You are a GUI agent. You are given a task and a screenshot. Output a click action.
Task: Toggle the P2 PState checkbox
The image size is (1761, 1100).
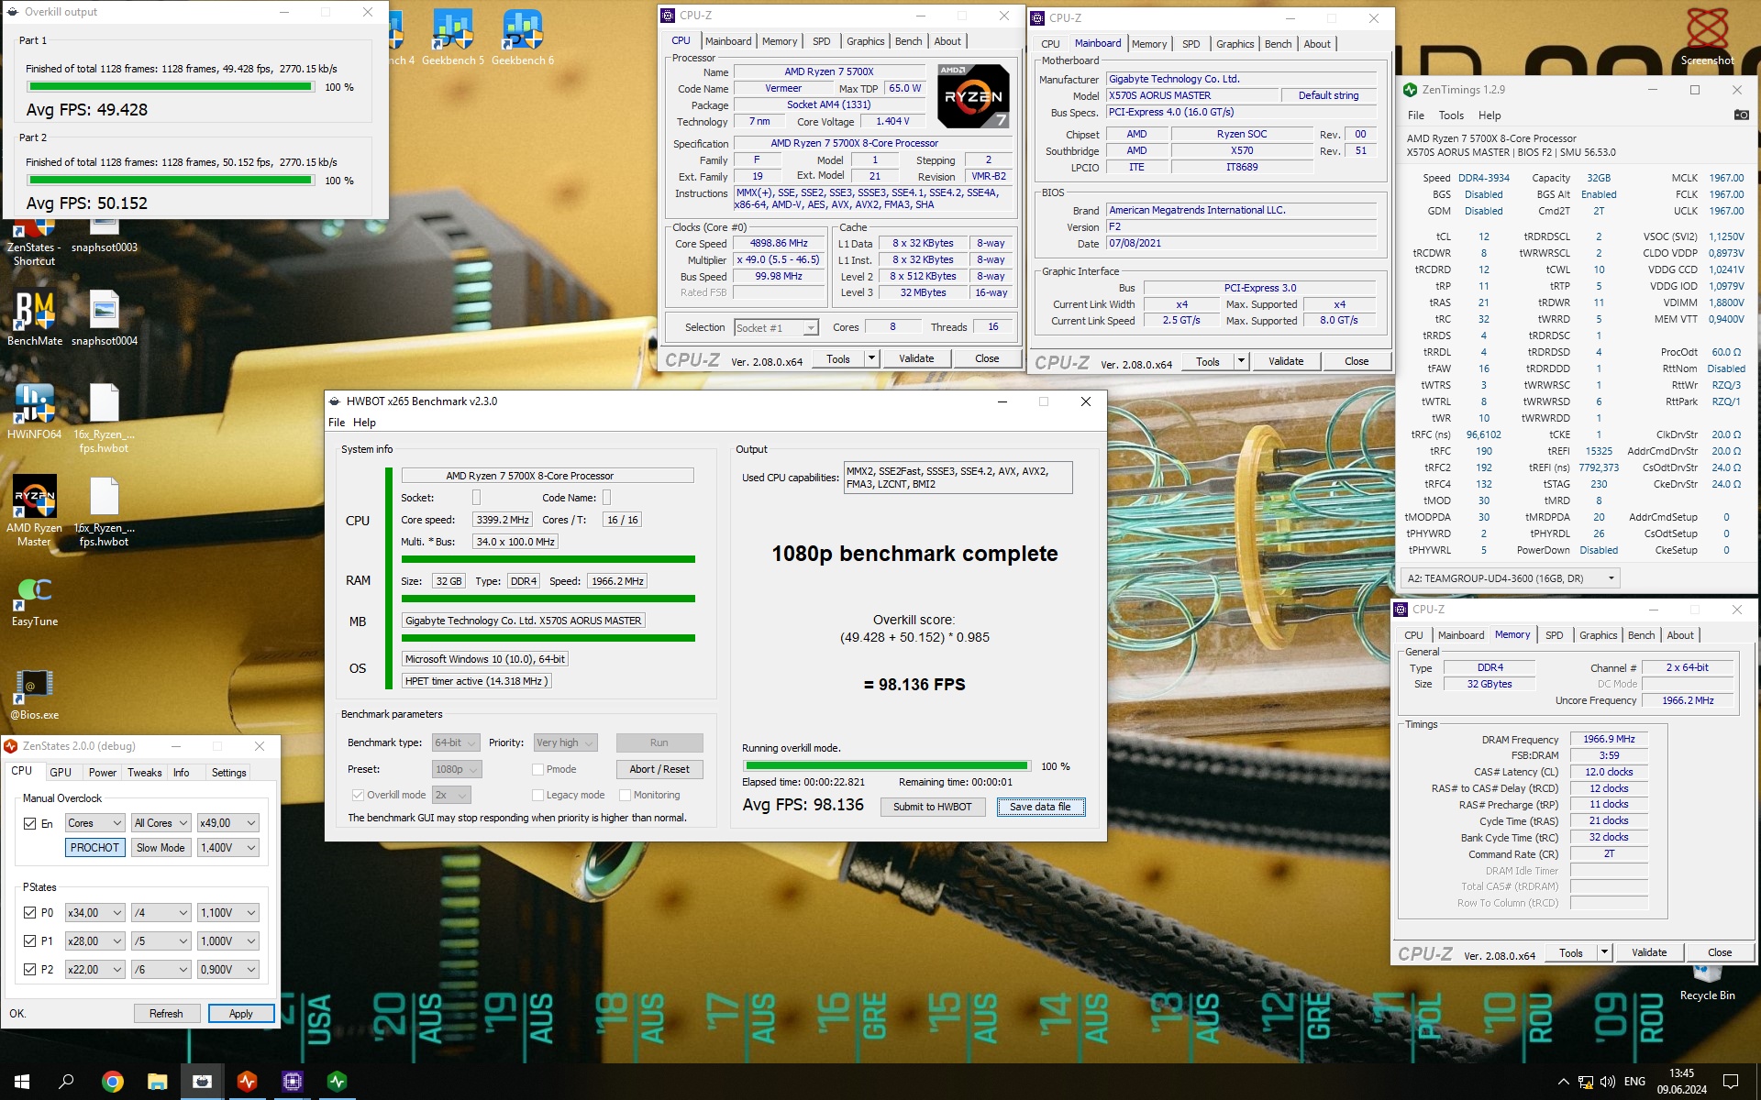(x=29, y=970)
